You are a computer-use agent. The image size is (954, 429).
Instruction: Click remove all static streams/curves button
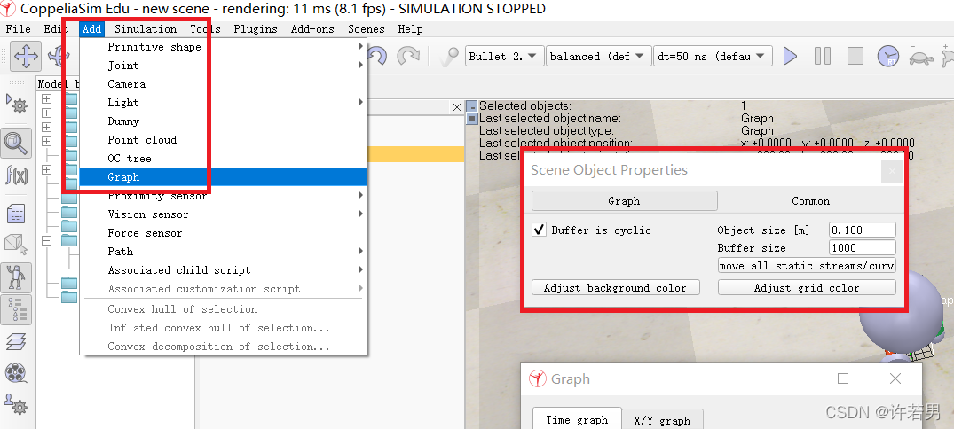coord(807,266)
